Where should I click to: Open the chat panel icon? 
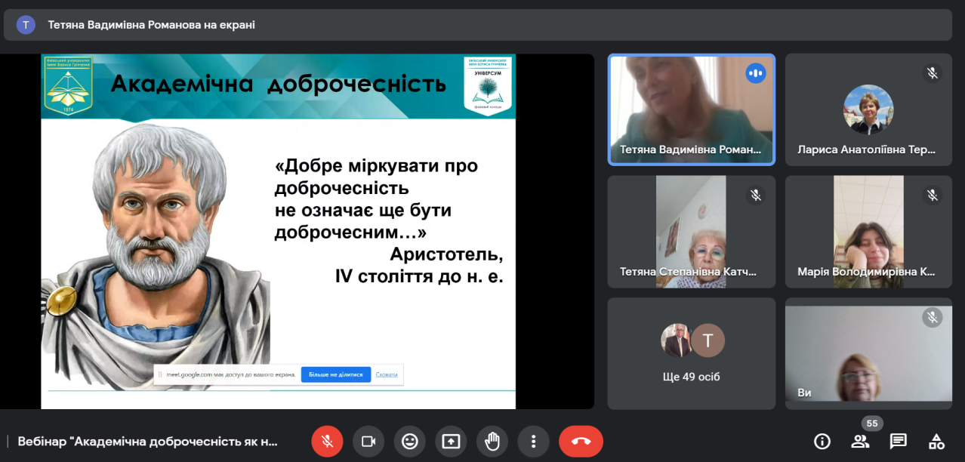(x=898, y=442)
